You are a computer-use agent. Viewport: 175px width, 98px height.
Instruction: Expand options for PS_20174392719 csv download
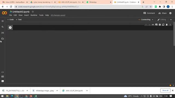(x=27, y=91)
